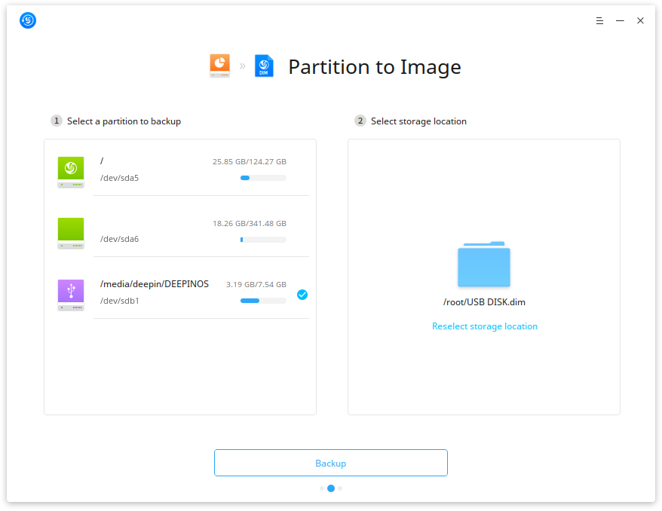662x511 pixels.
Task: Close the Deepin Clone window
Action: click(x=640, y=20)
